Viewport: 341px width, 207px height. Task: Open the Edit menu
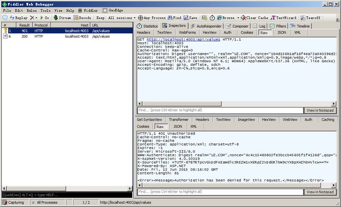(x=19, y=10)
